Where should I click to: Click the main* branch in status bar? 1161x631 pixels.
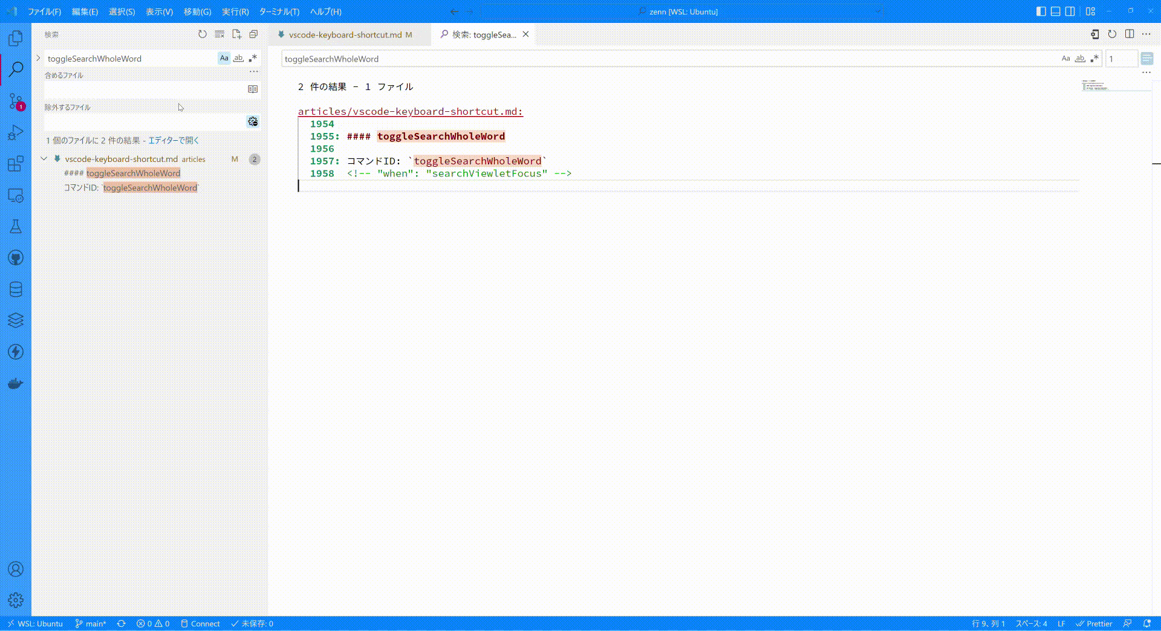(91, 624)
